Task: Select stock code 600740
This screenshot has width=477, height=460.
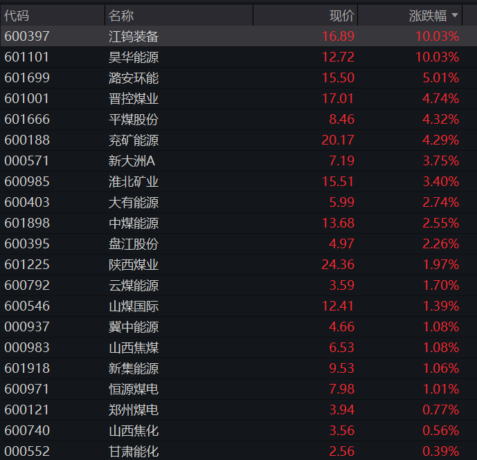Action: point(27,431)
